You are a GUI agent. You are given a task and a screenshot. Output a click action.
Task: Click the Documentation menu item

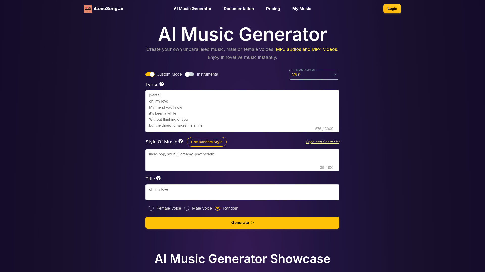point(238,9)
